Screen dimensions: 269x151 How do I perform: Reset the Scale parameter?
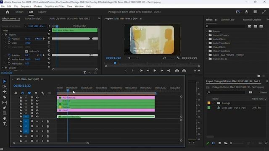[x=49, y=42]
